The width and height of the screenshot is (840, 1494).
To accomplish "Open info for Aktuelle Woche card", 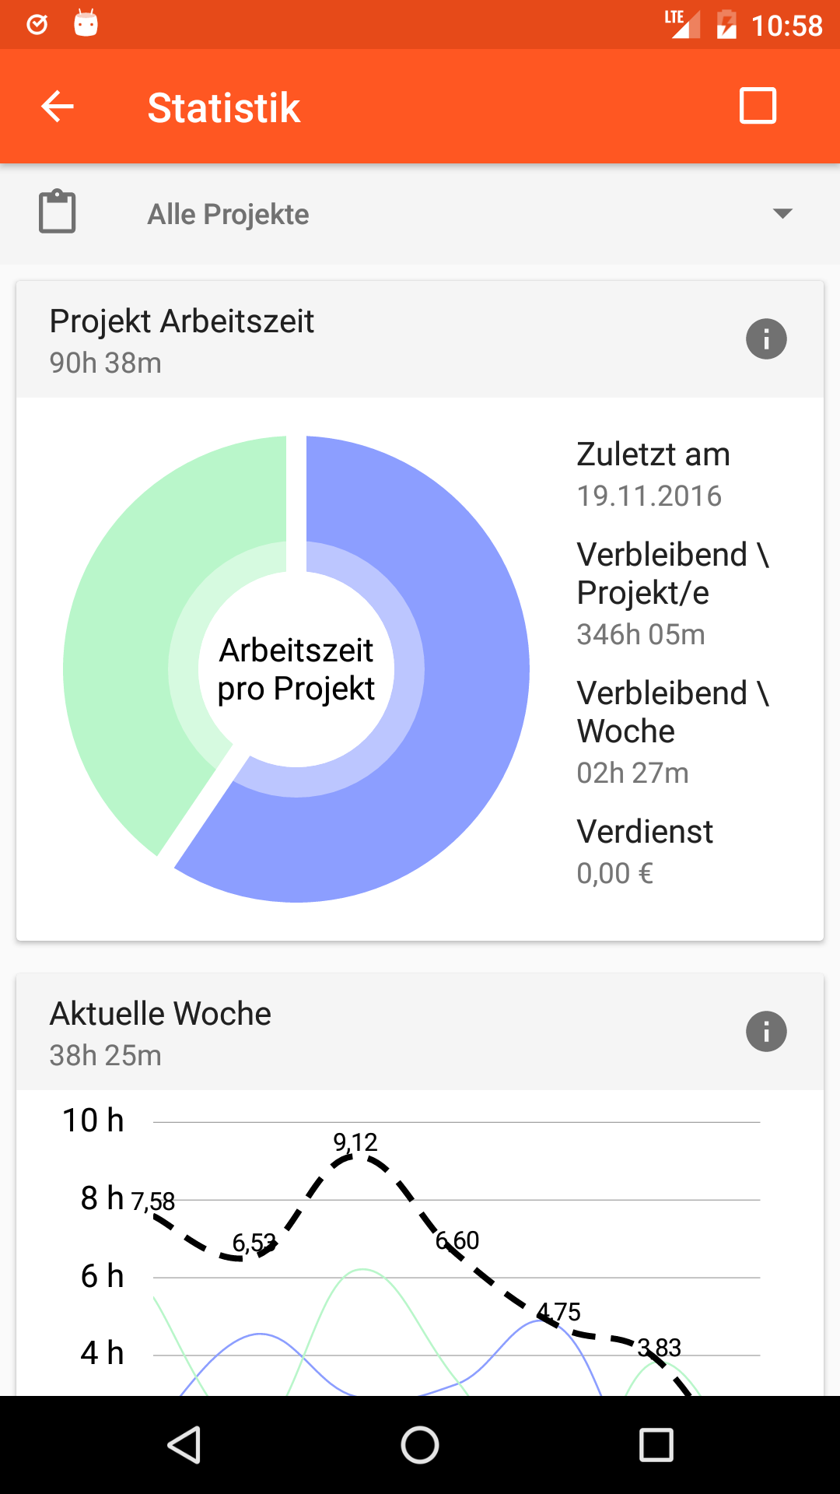I will tap(766, 1032).
